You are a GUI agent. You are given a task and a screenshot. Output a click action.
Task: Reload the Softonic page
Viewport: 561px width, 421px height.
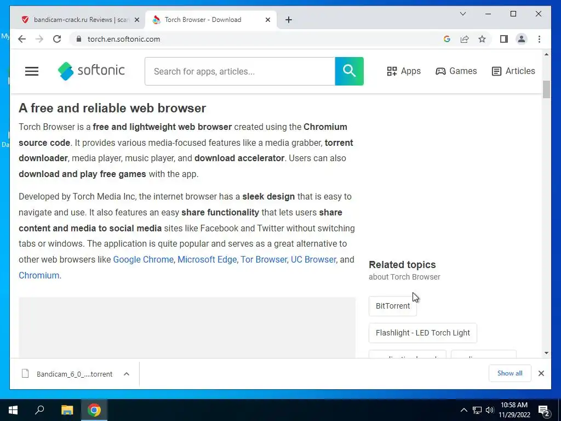coord(57,39)
